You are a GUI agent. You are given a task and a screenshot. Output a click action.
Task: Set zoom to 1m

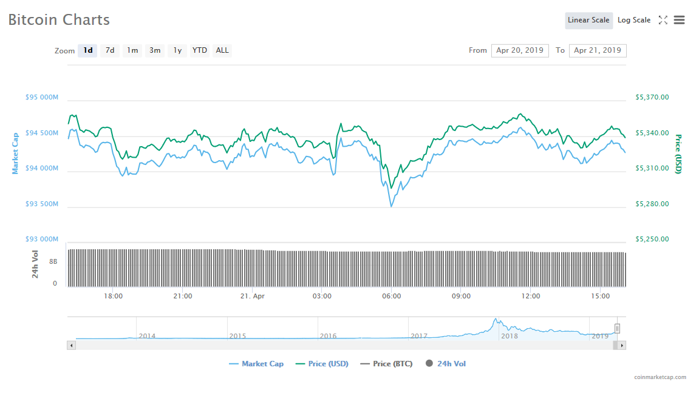(132, 50)
